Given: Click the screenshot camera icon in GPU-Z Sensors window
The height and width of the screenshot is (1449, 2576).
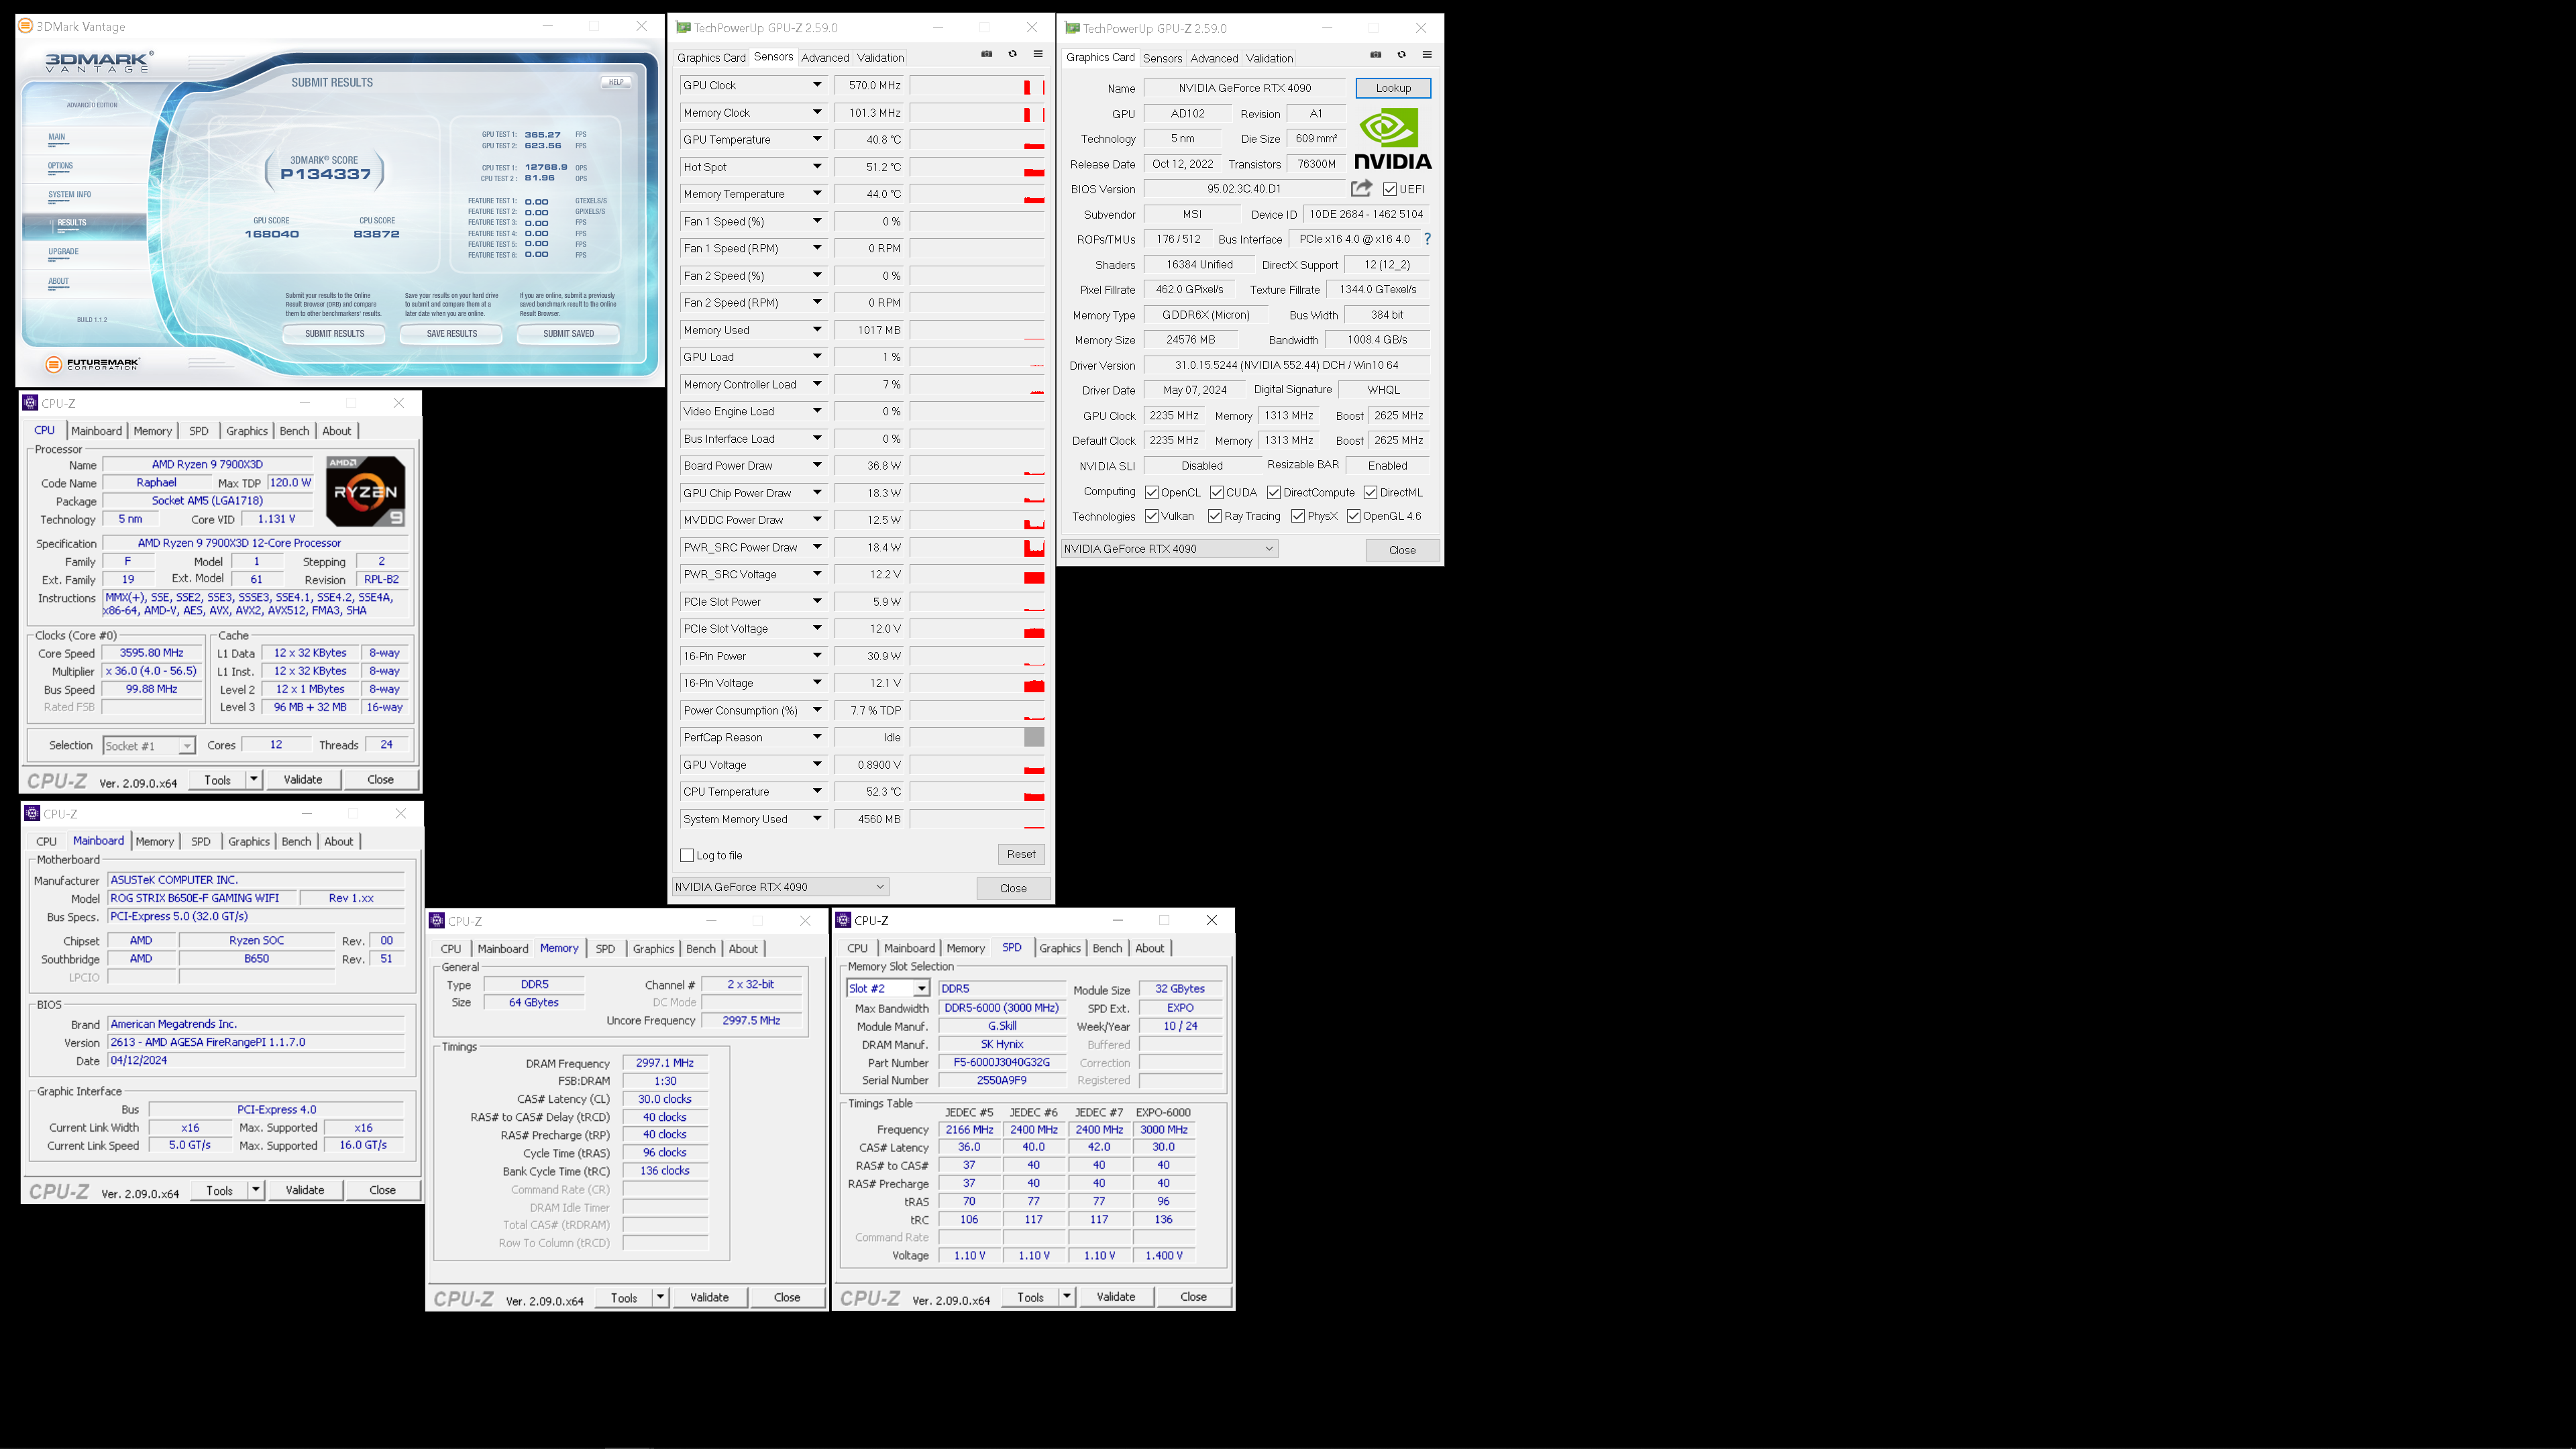Looking at the screenshot, I should tap(987, 55).
